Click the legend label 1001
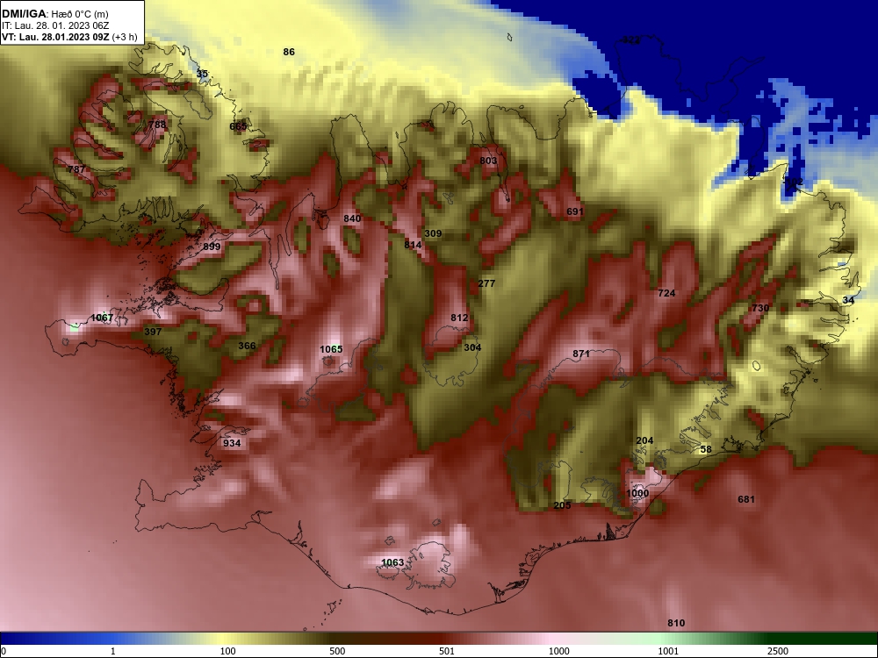 [668, 651]
